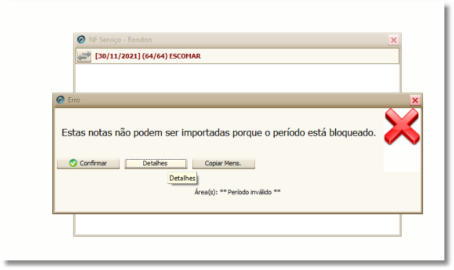Viewport: 454px width, 270px height.
Task: Click the large red X error icon
Action: [x=402, y=127]
